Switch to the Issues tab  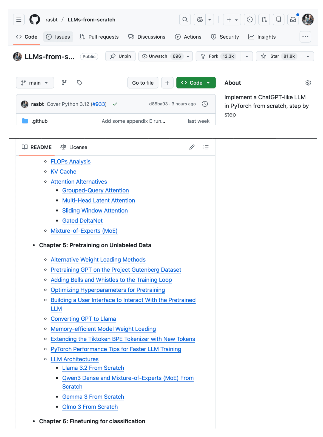point(58,37)
